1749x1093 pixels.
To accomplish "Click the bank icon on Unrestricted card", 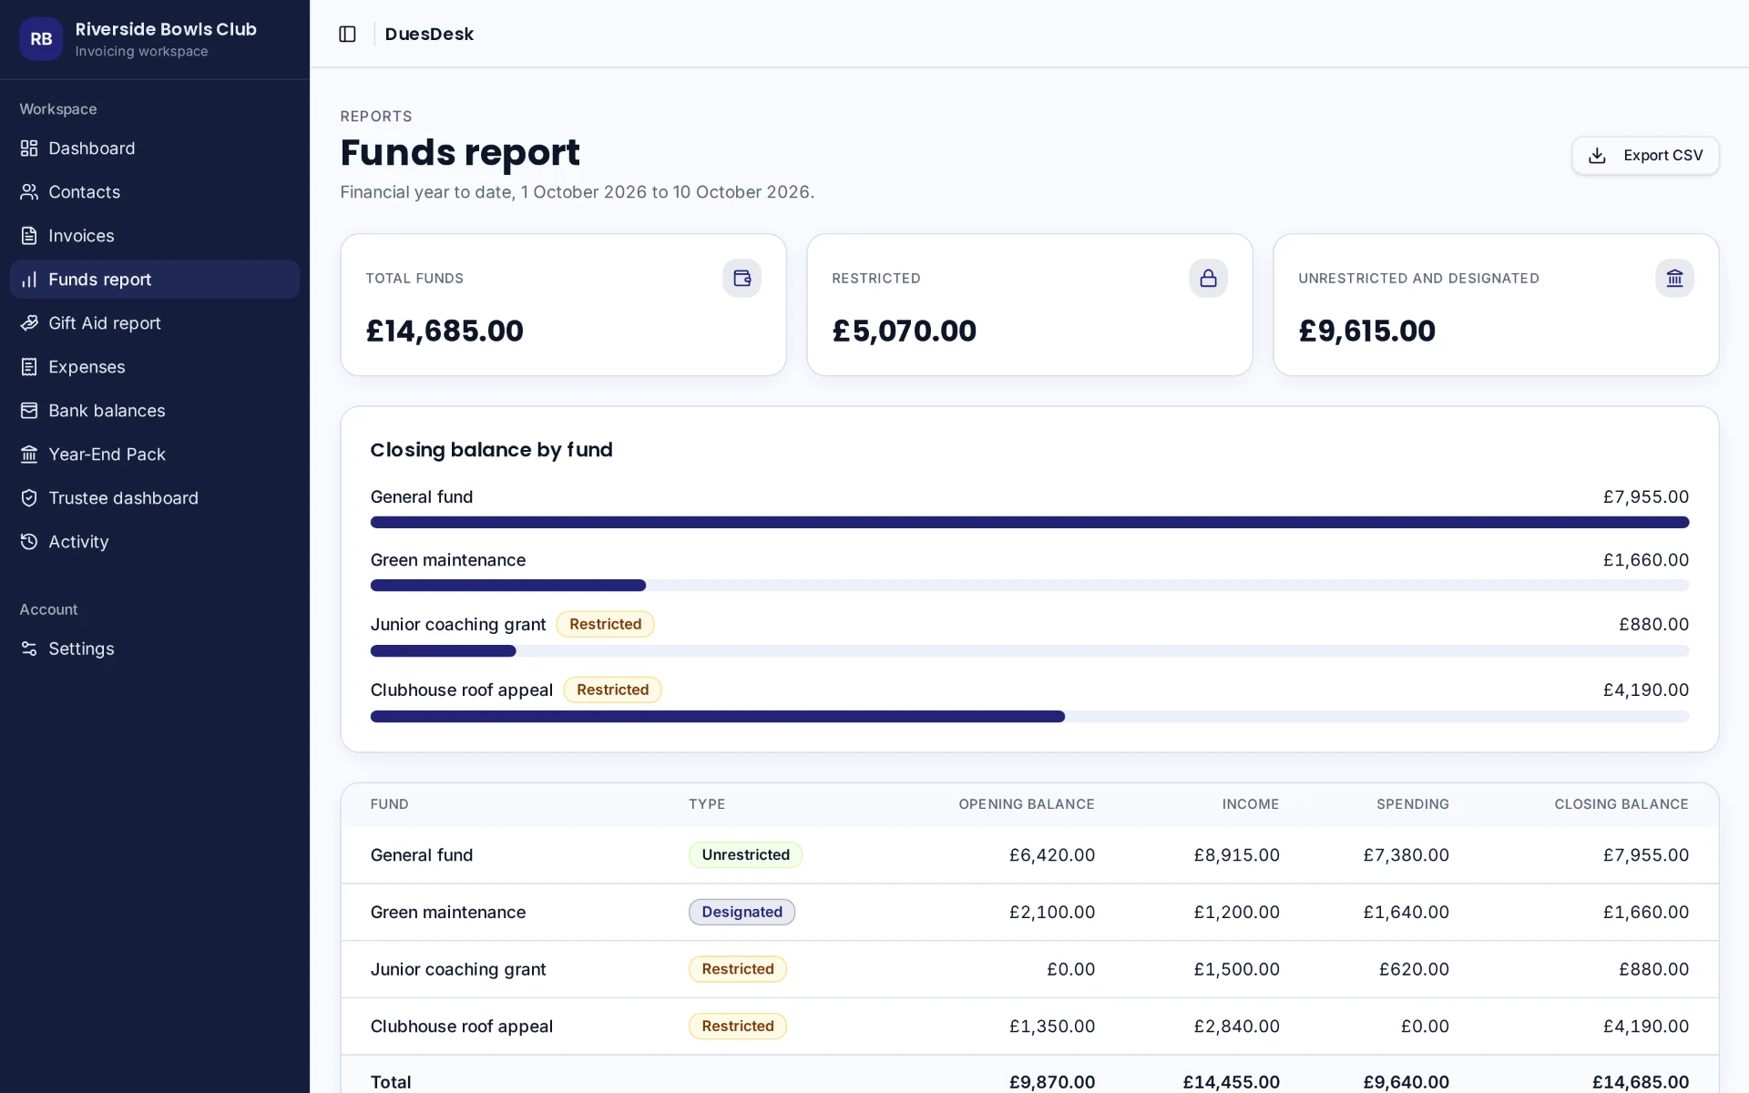I will [1674, 278].
